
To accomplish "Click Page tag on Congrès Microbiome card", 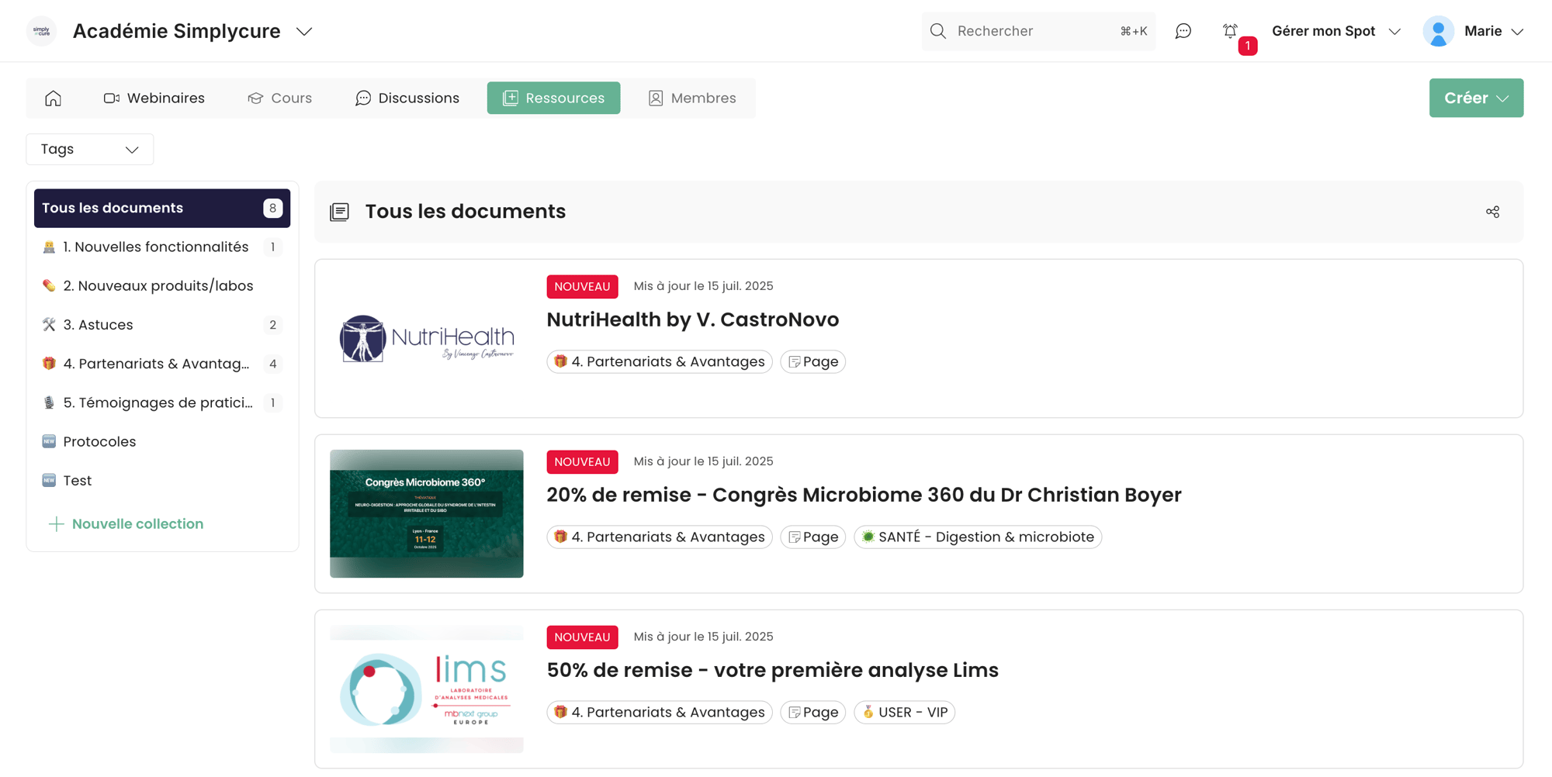I will click(x=812, y=537).
